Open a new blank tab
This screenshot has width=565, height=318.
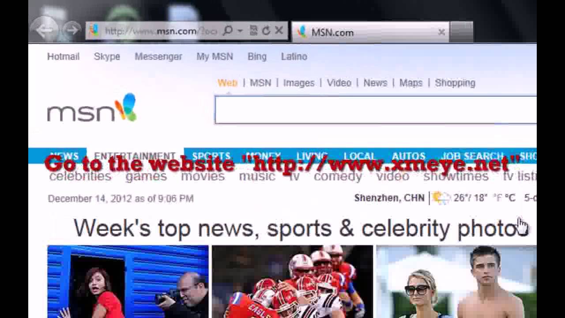click(x=461, y=32)
